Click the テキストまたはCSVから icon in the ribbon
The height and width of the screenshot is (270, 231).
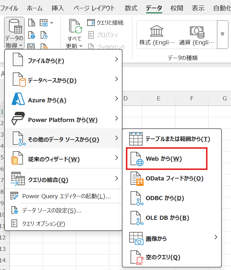click(x=31, y=23)
